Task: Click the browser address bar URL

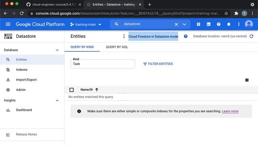Action: pyautogui.click(x=127, y=13)
